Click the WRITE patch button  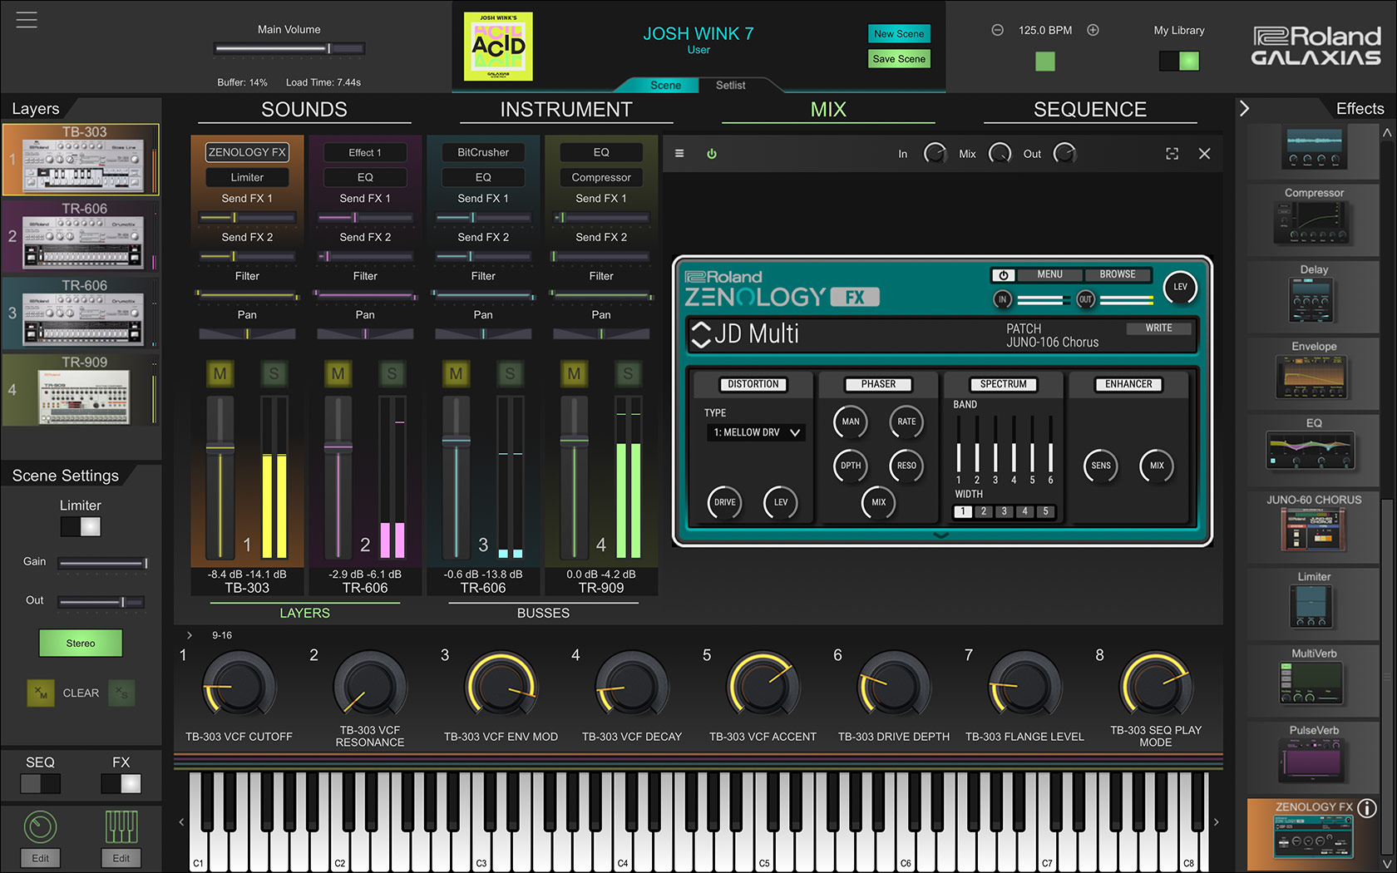pyautogui.click(x=1158, y=328)
